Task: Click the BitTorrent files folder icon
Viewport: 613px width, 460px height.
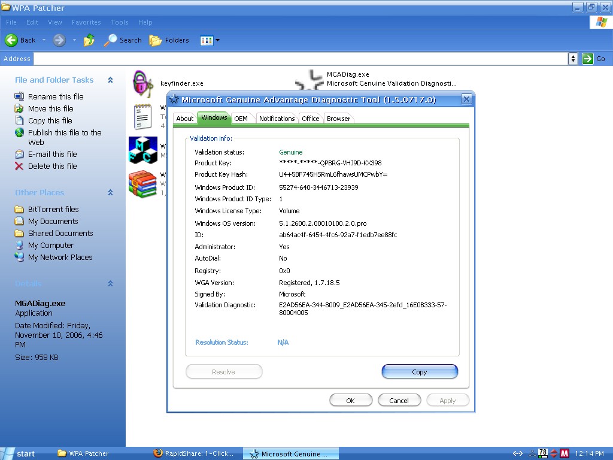Action: coord(19,209)
